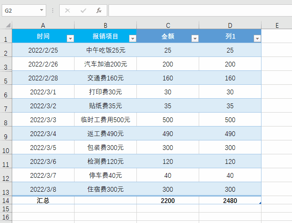
Task: Select the date cell 2022/3/7
Action: click(x=43, y=175)
